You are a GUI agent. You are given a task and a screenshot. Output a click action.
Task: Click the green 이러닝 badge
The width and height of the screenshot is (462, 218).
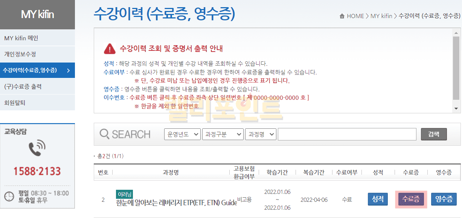pyautogui.click(x=124, y=194)
